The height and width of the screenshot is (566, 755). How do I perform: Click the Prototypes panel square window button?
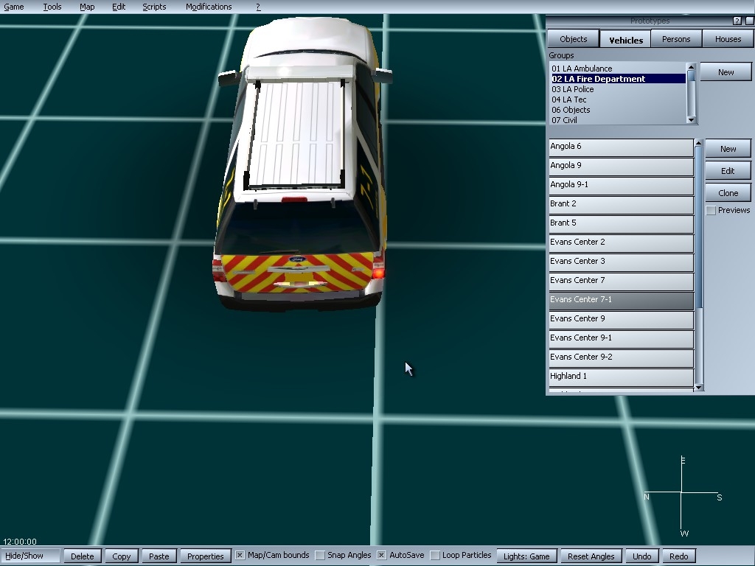click(x=750, y=21)
